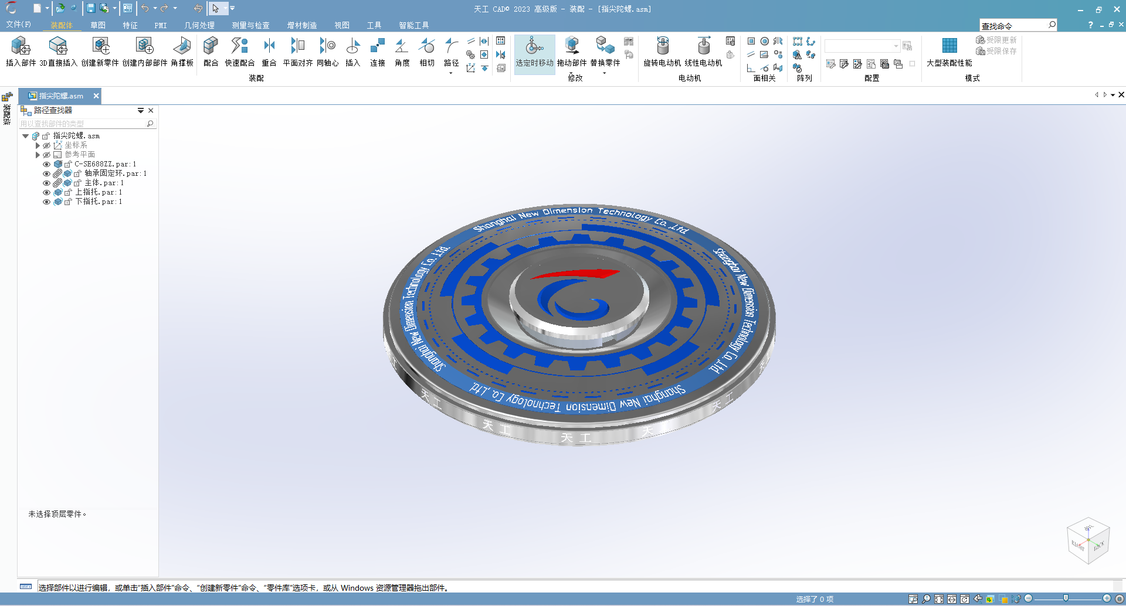Click the undo arrow icon
The image size is (1126, 606).
pyautogui.click(x=145, y=8)
